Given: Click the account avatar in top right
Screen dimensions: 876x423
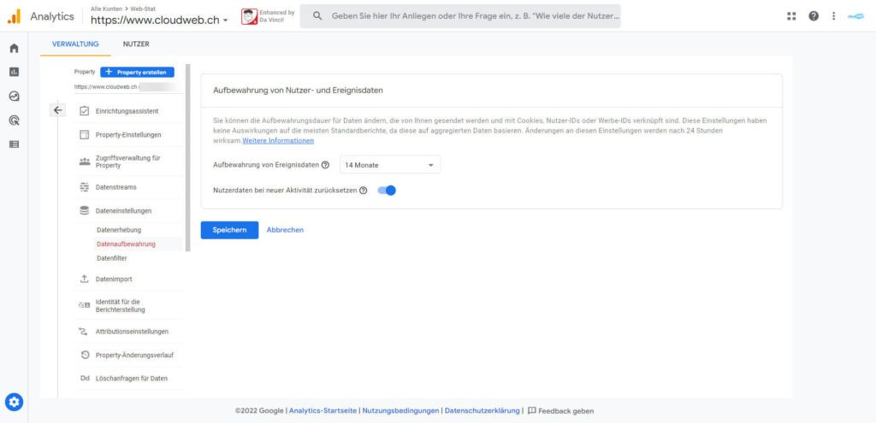Looking at the screenshot, I should [x=855, y=16].
